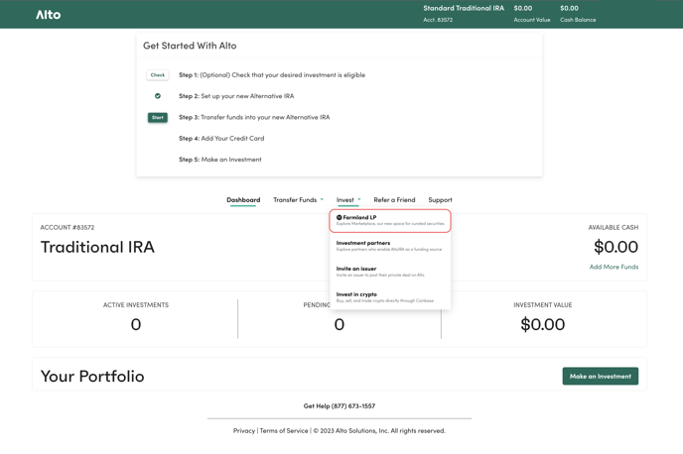Screen dimensions: 683x454
Task: Click the AVAILABLE CASH $0.00 value
Action: (615, 247)
